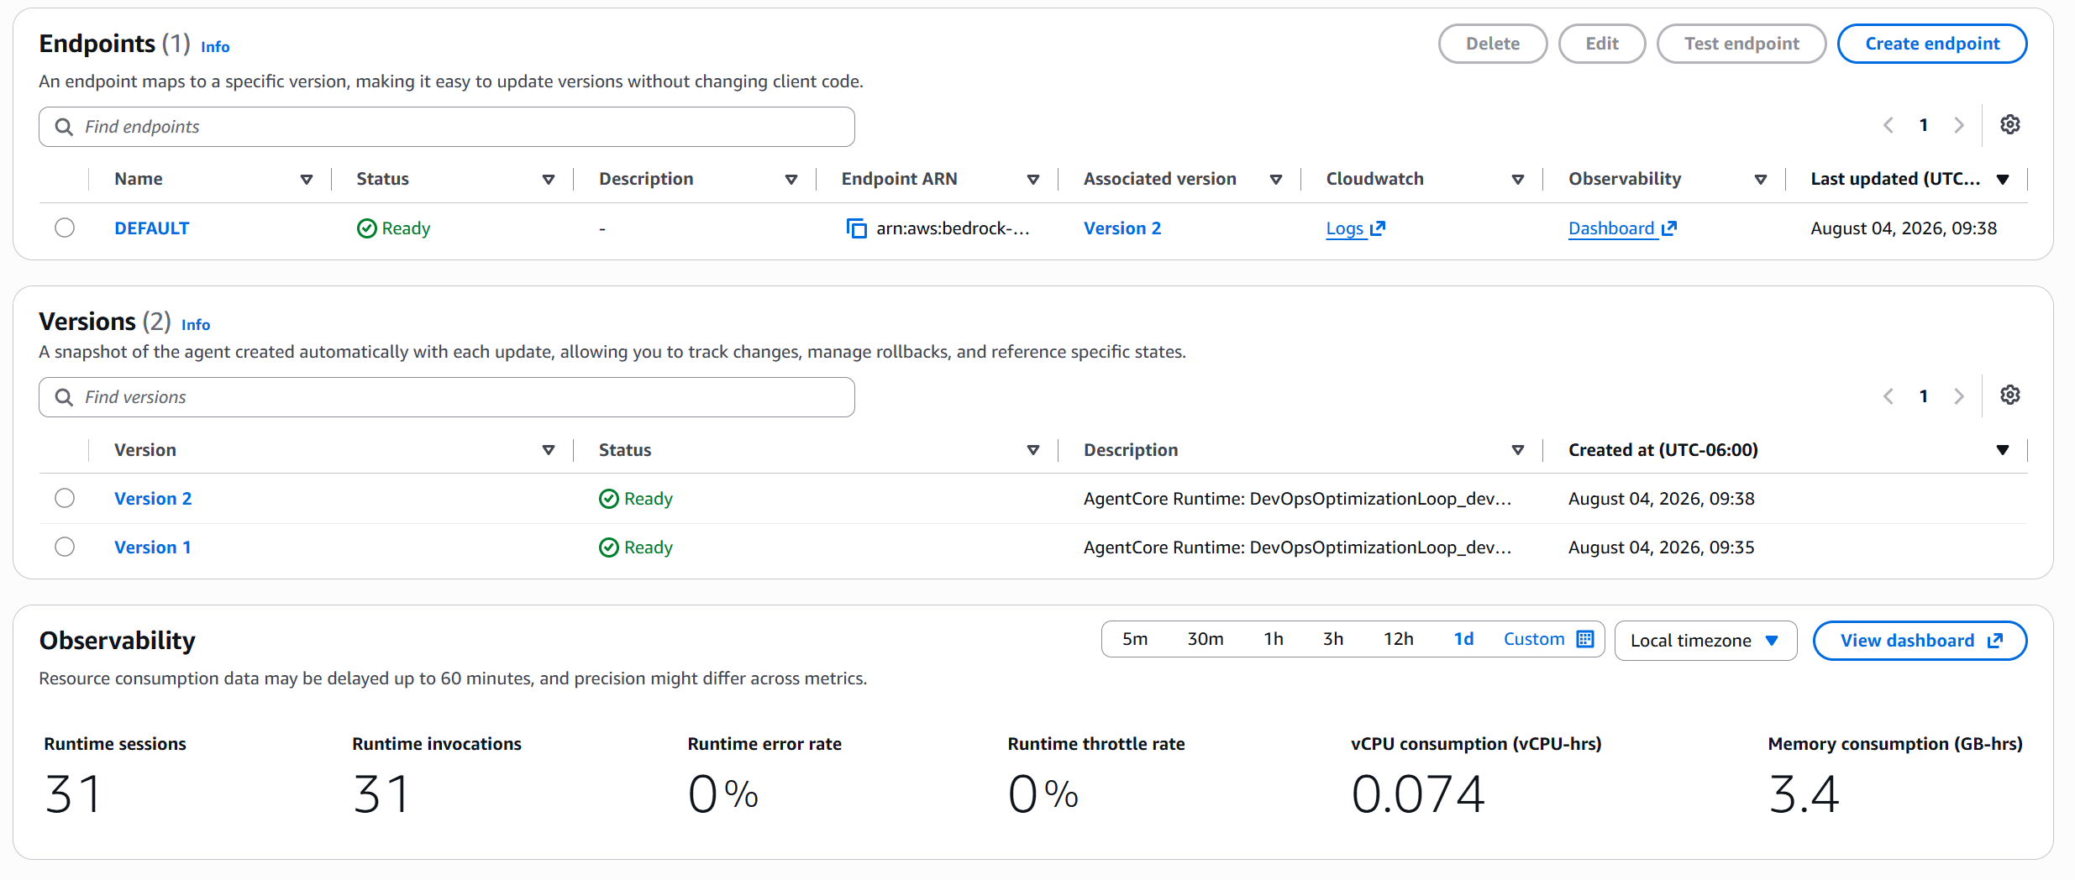Select the DEFAULT endpoint radio button

coord(65,228)
